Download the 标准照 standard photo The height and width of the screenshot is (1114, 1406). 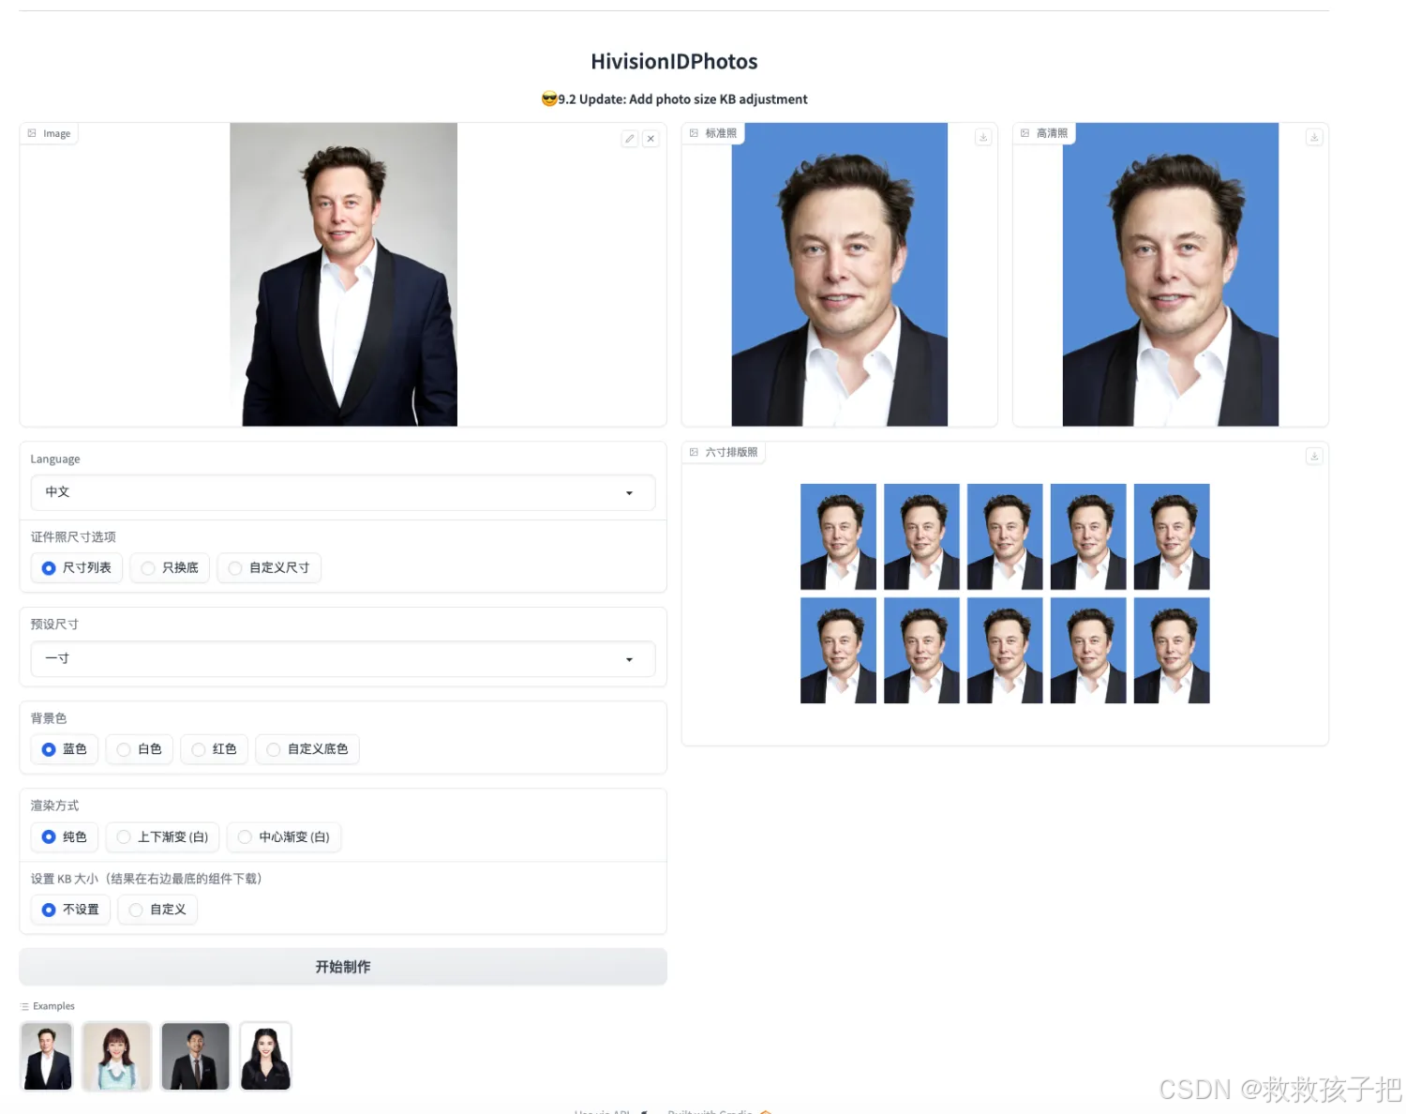tap(983, 137)
